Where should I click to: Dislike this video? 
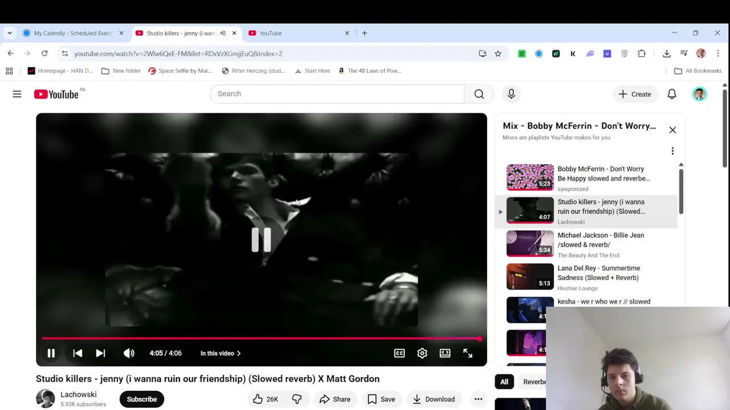pyautogui.click(x=297, y=399)
